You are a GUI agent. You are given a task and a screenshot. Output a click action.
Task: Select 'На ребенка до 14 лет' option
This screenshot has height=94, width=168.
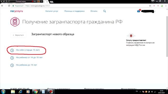point(27,65)
